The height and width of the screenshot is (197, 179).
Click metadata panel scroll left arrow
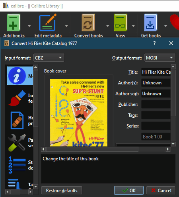(43, 149)
